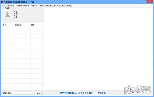Click the red app icon in title bar
This screenshot has width=154, height=97.
pyautogui.click(x=2, y=2)
